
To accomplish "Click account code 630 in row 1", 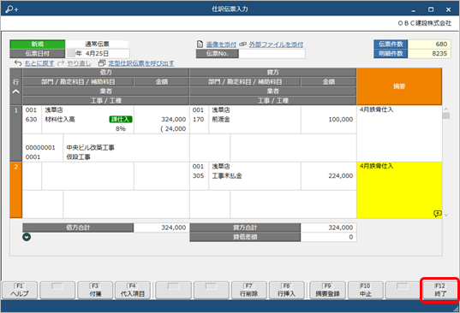I will [31, 120].
